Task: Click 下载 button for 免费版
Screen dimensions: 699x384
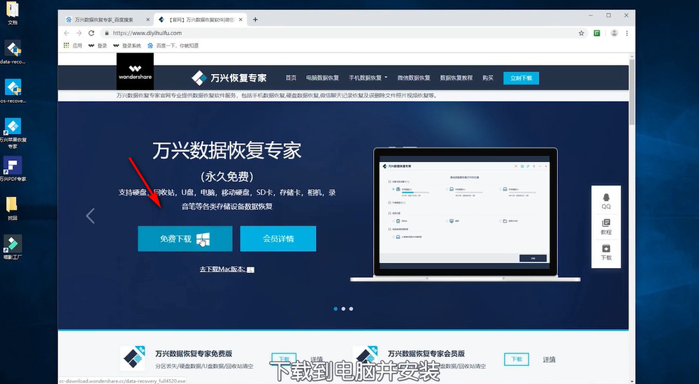Action: point(284,359)
